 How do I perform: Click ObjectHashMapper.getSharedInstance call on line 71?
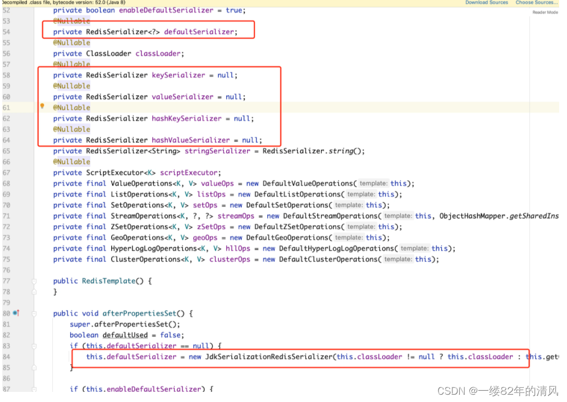[499, 216]
